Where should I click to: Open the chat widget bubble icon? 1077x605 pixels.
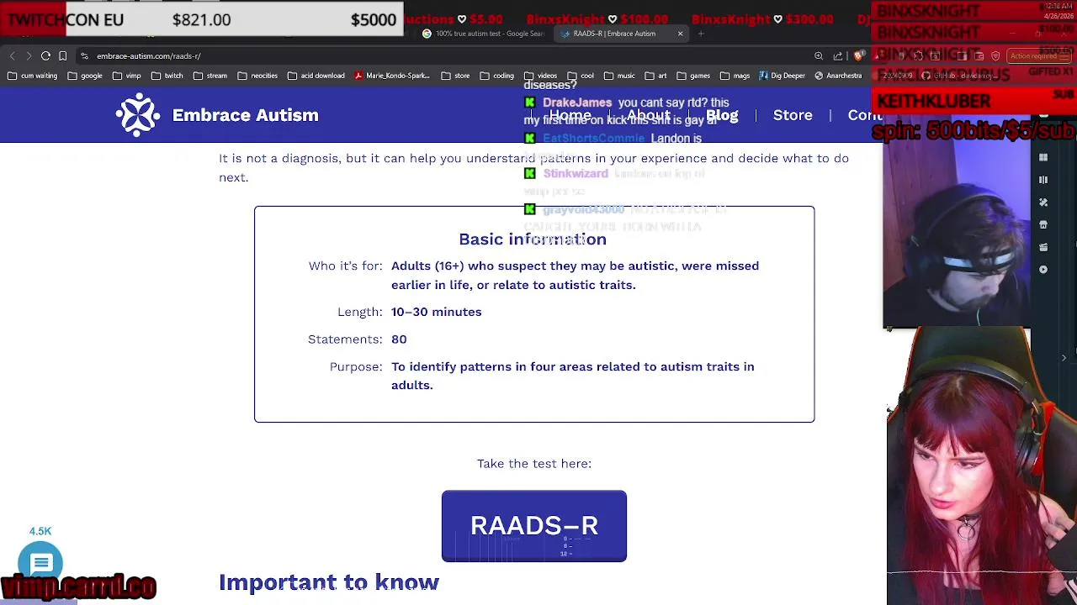click(x=41, y=563)
